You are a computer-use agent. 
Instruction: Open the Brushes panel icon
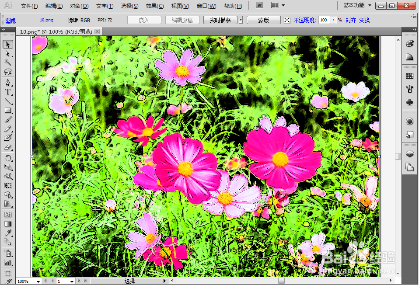[x=410, y=89]
